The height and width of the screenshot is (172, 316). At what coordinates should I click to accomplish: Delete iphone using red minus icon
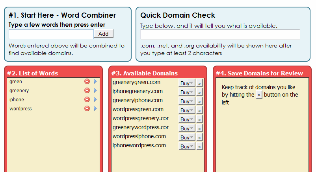coord(87,99)
